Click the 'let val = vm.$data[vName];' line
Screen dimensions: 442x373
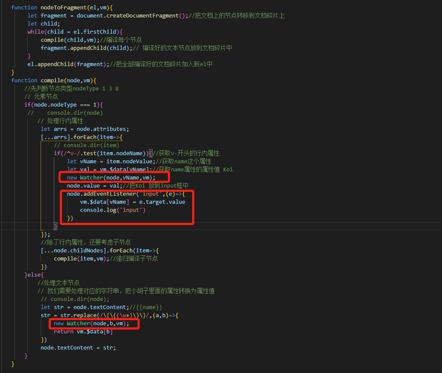[x=109, y=170]
